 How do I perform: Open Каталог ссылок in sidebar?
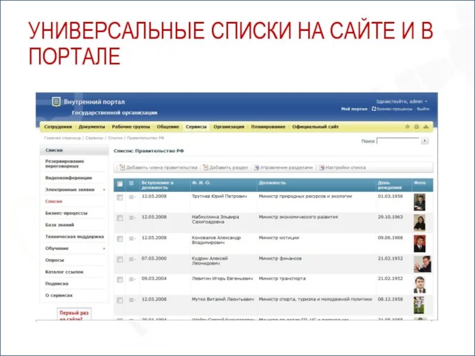(64, 272)
